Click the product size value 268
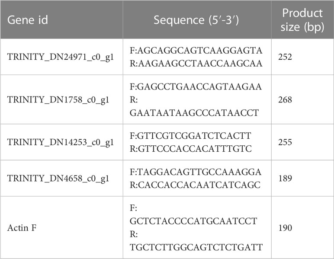 [285, 99]
